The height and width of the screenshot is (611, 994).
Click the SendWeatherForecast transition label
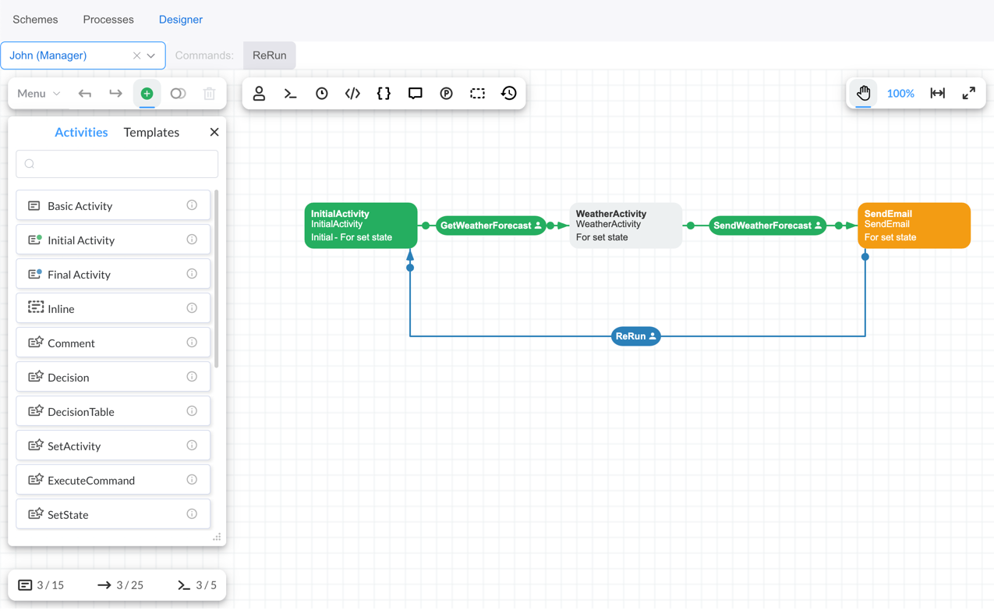coord(768,226)
